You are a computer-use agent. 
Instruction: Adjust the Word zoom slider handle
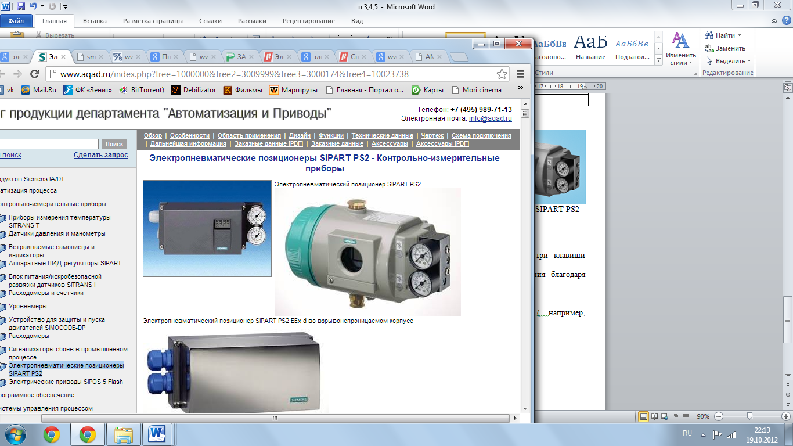point(750,416)
